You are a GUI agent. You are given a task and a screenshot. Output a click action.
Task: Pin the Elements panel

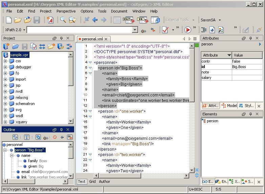(250, 114)
